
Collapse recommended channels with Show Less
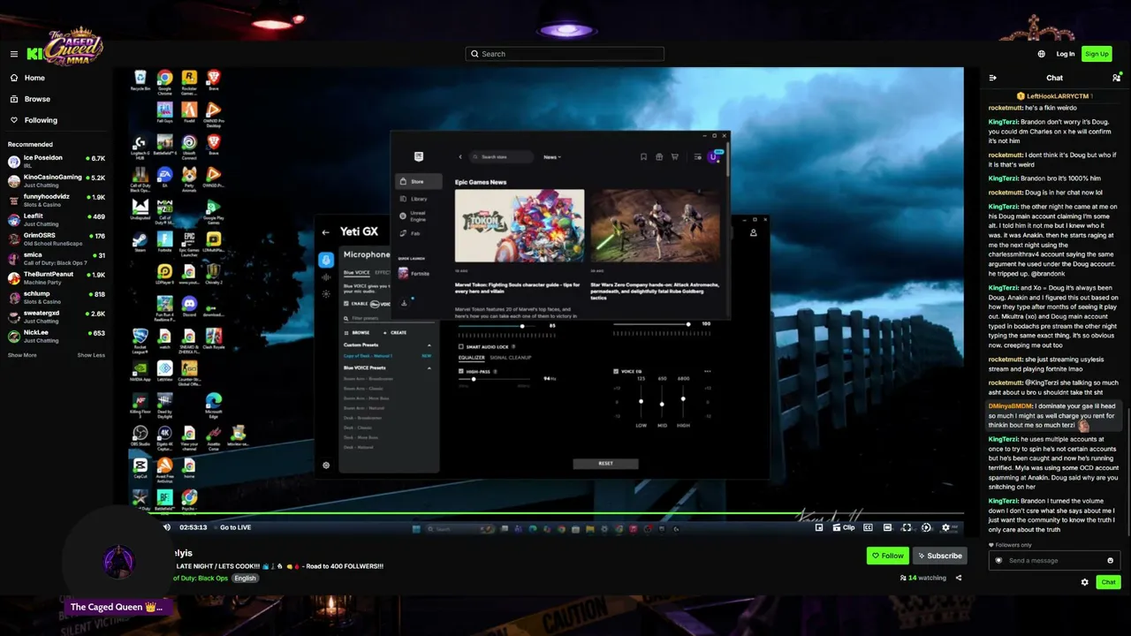91,355
